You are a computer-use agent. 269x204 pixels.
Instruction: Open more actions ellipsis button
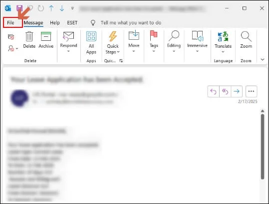[x=252, y=92]
